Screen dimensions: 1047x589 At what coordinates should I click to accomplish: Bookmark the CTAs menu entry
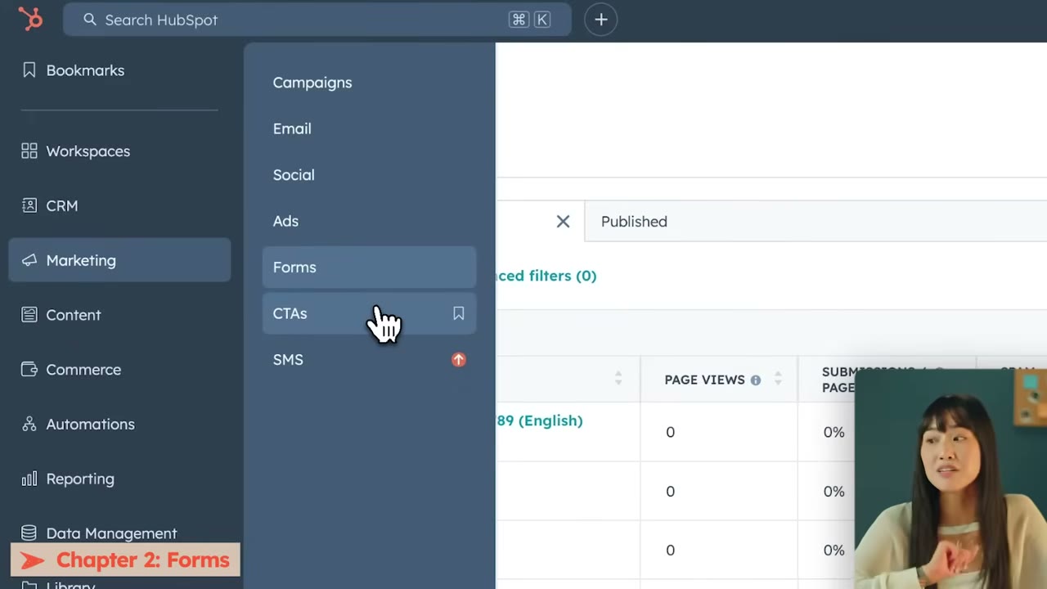point(459,313)
